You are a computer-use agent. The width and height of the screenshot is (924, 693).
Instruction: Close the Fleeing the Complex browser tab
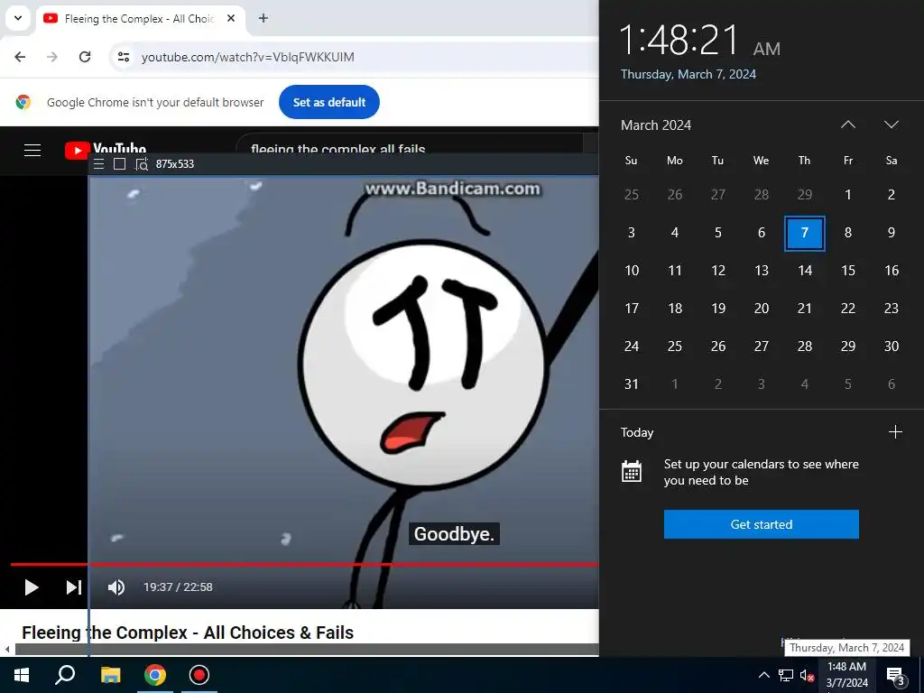pos(231,18)
